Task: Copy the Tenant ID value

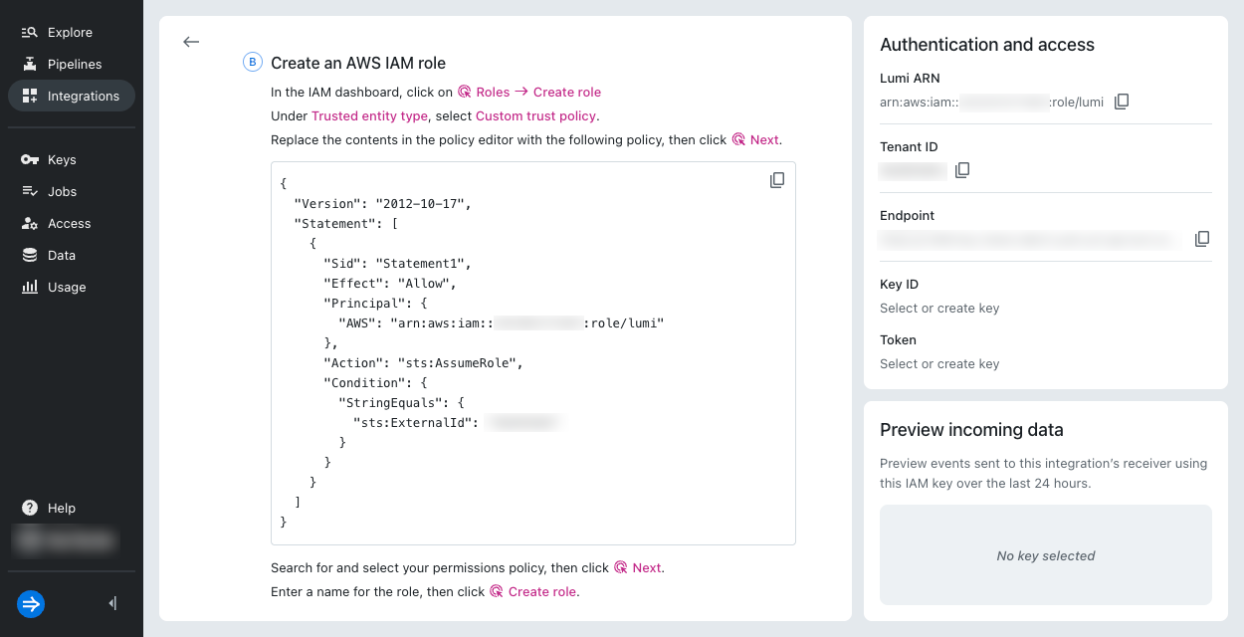Action: click(962, 170)
